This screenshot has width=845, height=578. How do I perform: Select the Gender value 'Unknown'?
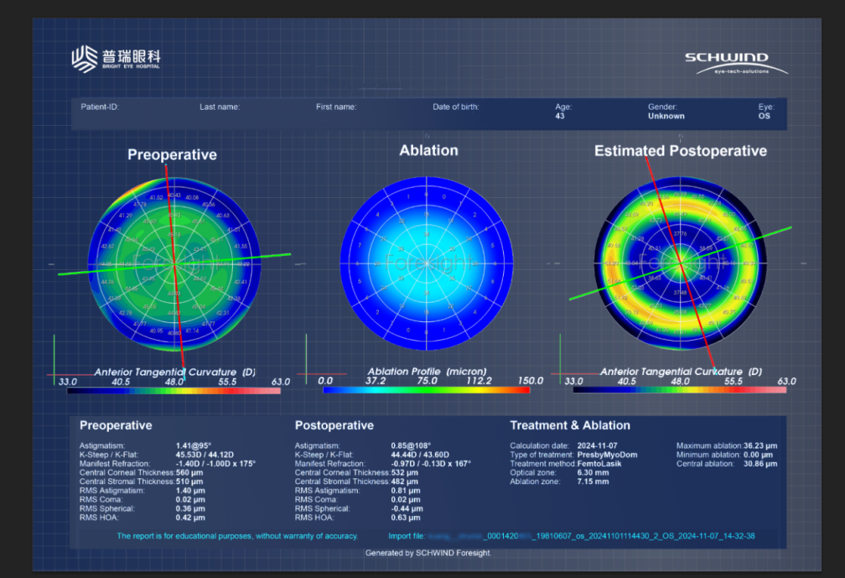click(666, 116)
